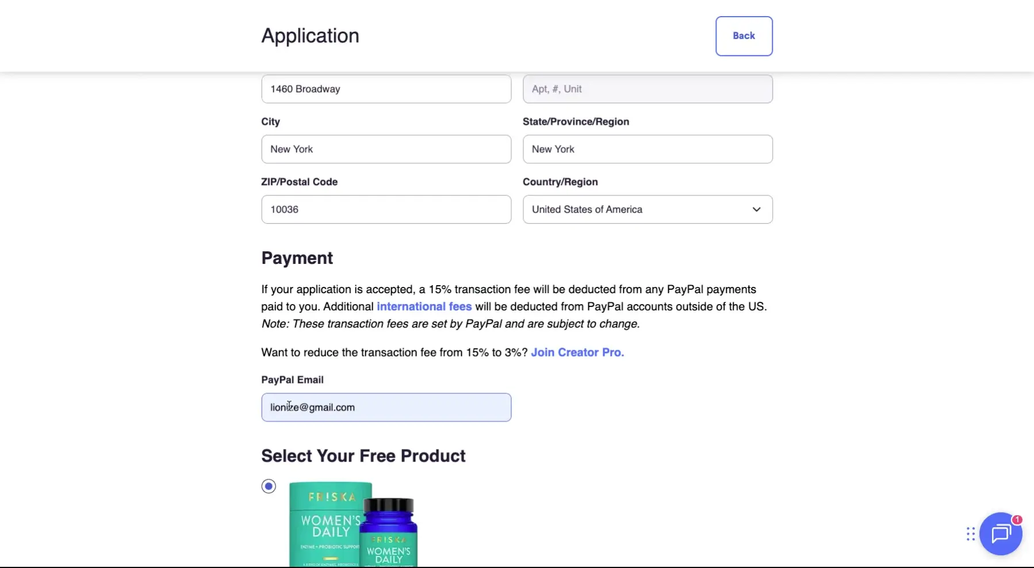This screenshot has height=568, width=1034.
Task: Click the PayPal Email input field
Action: click(386, 407)
